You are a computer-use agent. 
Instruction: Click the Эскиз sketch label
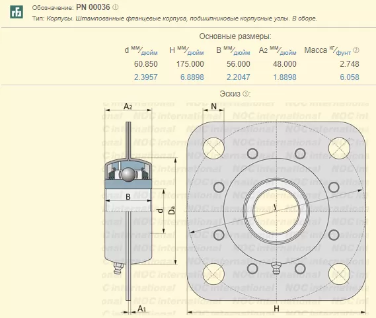tap(230, 94)
